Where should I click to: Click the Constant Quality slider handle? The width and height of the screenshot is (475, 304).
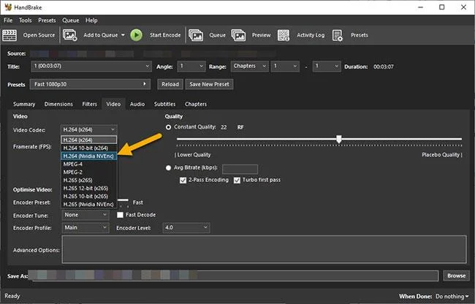coord(339,140)
